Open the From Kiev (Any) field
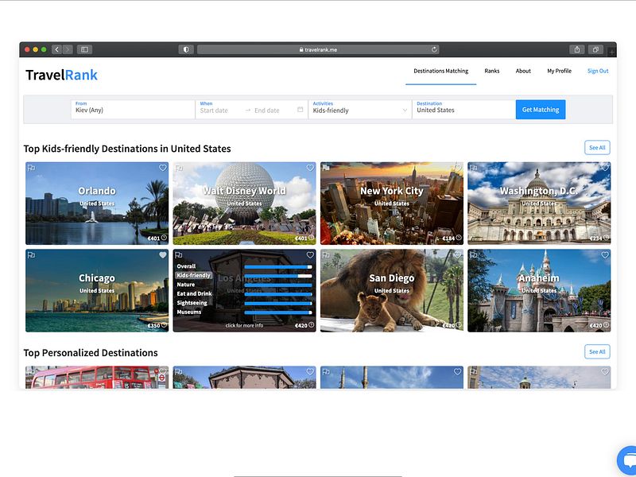The width and height of the screenshot is (636, 477). point(133,110)
